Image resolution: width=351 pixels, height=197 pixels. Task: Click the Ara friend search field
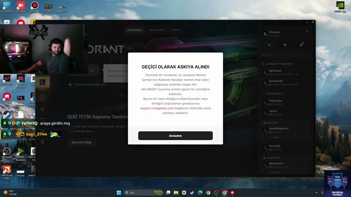pos(286,55)
